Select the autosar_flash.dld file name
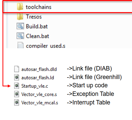This screenshot has height=120, width=132. tap(39, 69)
